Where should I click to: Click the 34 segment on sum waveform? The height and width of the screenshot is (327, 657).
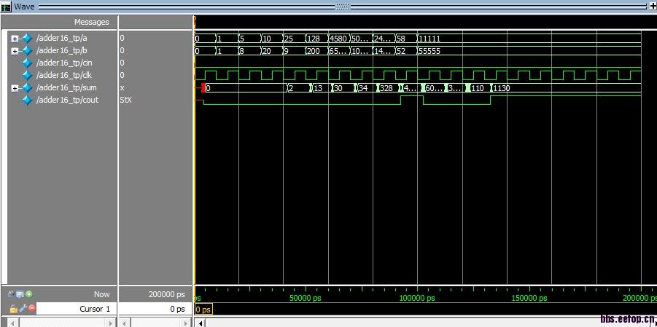(x=366, y=88)
